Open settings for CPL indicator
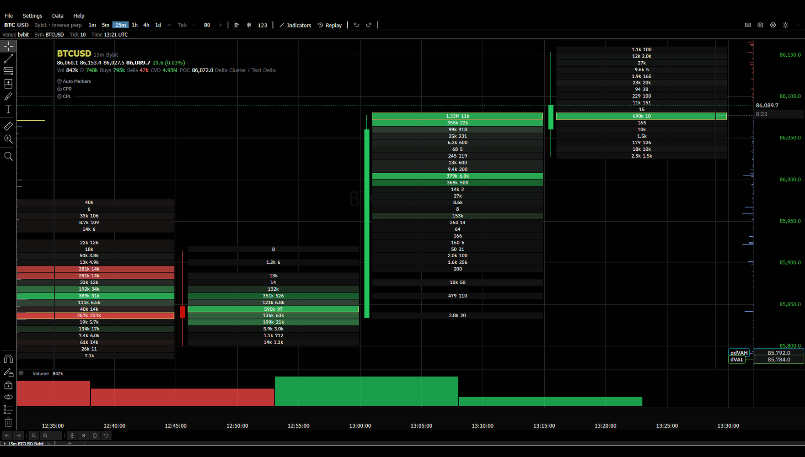The image size is (805, 457). coord(59,96)
